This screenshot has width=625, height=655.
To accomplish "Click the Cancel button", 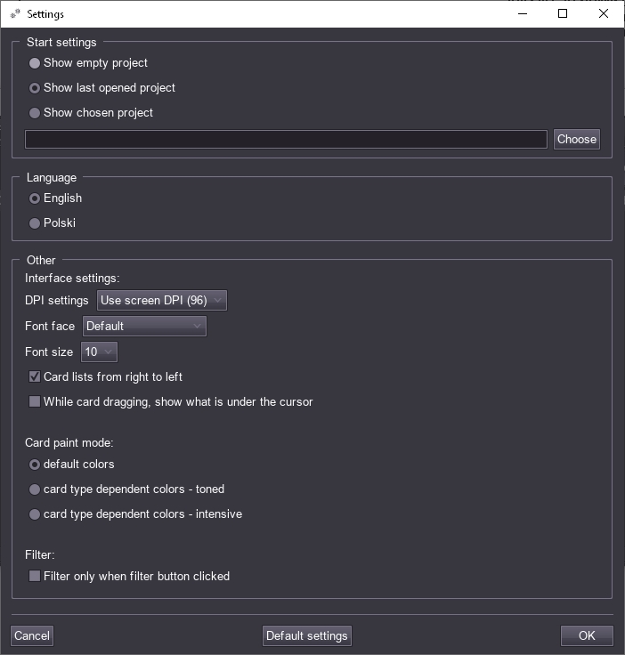I will pyautogui.click(x=32, y=635).
